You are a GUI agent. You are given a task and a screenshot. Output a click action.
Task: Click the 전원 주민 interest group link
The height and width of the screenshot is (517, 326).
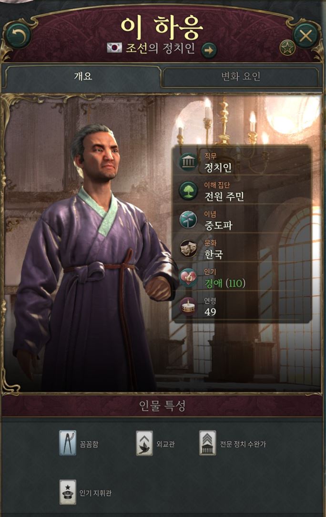click(224, 197)
